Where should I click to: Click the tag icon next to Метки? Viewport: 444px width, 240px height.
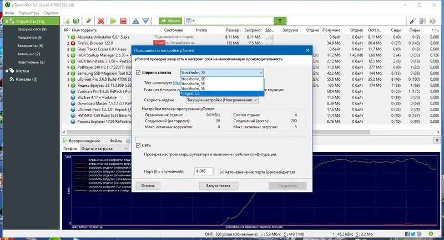point(12,71)
